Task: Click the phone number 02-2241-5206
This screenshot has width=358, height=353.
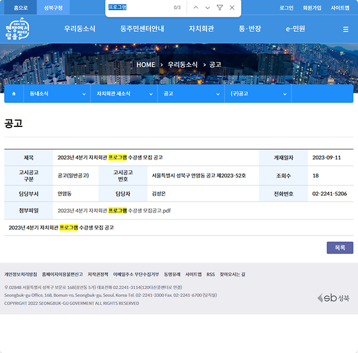Action: (329, 194)
